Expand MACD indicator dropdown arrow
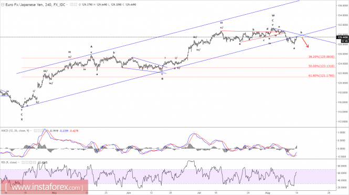 (x=31, y=130)
